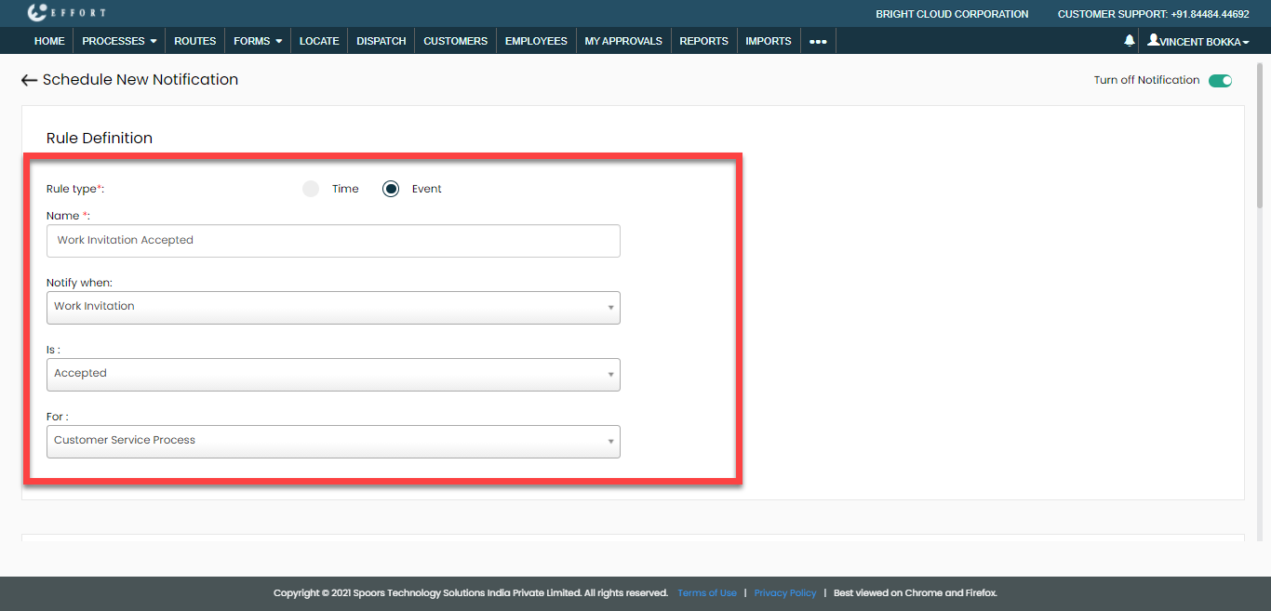Click the Name input field
The width and height of the screenshot is (1271, 611).
(333, 240)
